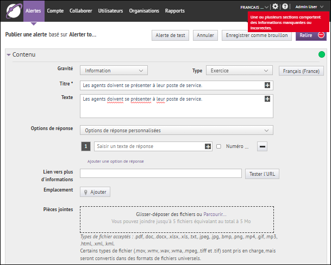The image size is (331, 265).
Task: Click the Ajouter emplacement button
Action: click(95, 192)
